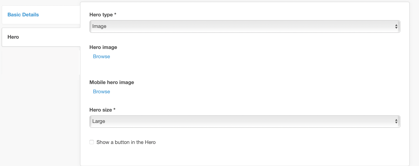Browse for a Hero image
This screenshot has width=419, height=166.
pos(101,56)
